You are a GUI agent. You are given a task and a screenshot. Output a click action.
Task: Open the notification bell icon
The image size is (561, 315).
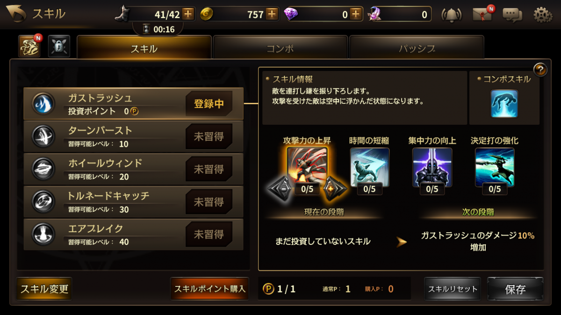pyautogui.click(x=451, y=14)
